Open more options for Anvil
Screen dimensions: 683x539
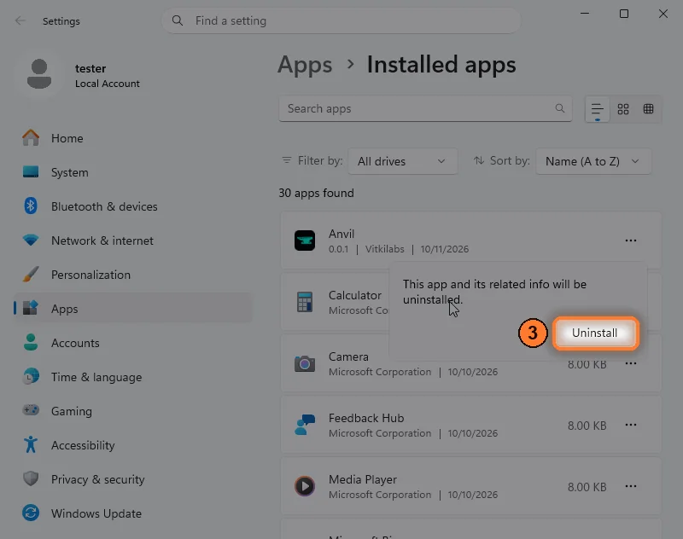[x=631, y=241]
